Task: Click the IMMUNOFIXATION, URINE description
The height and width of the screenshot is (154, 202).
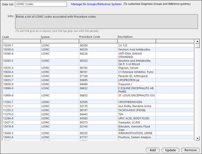Action: click(136, 133)
